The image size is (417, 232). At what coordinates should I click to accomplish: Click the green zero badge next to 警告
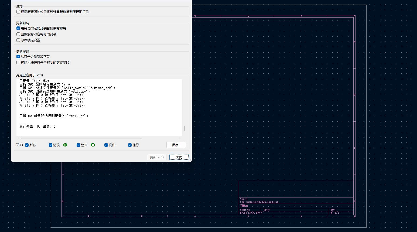[93, 145]
